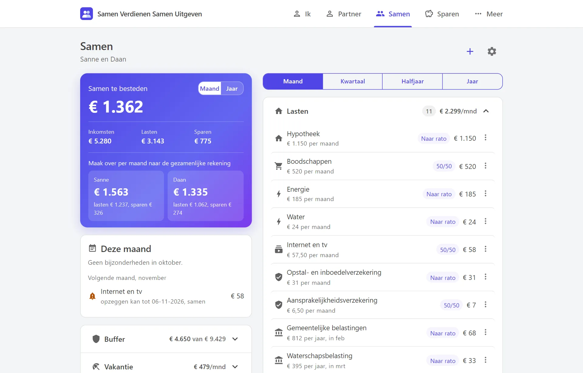
Task: Open more options for Water row
Action: point(486,221)
